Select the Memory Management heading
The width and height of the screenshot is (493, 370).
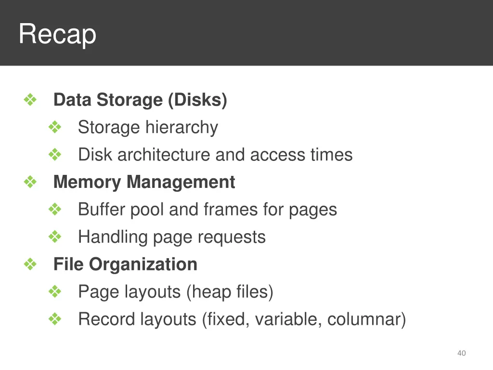(144, 182)
